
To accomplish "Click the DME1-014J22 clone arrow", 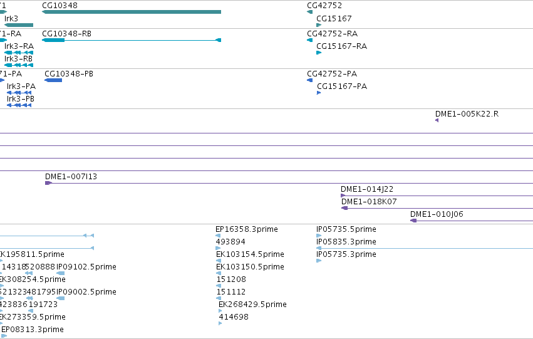I will click(x=343, y=196).
